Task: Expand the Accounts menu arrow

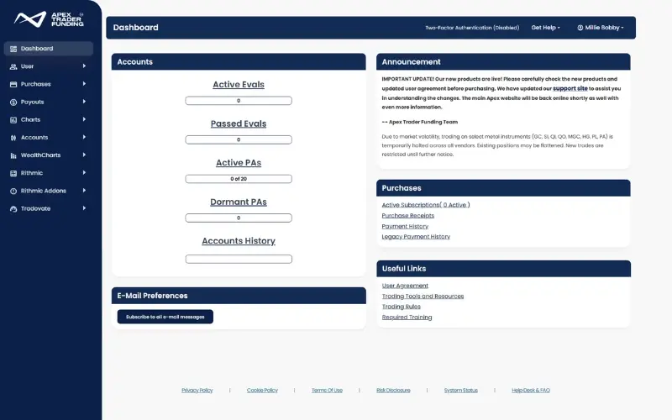Action: tap(84, 137)
